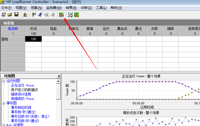Screen dimensions: 200x126
Task: Click the 可用图 scrollbar thumb
Action: point(58,91)
